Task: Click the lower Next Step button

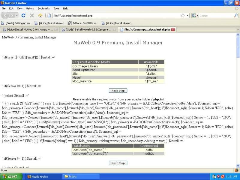Action: [118, 163]
